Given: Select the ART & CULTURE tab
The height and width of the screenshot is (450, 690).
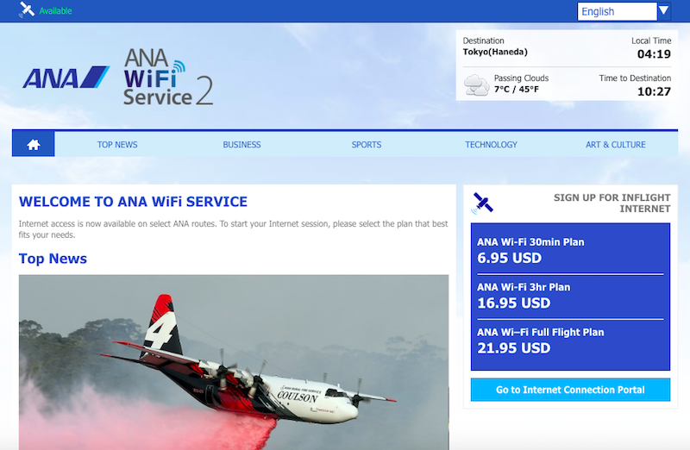Looking at the screenshot, I should (615, 145).
